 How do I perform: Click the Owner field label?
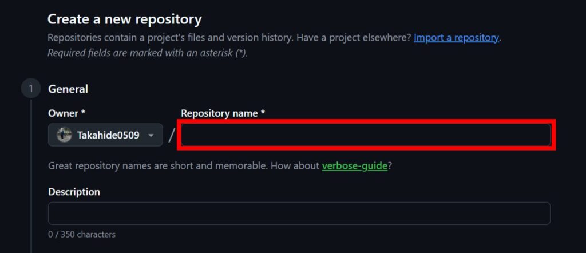coord(66,113)
